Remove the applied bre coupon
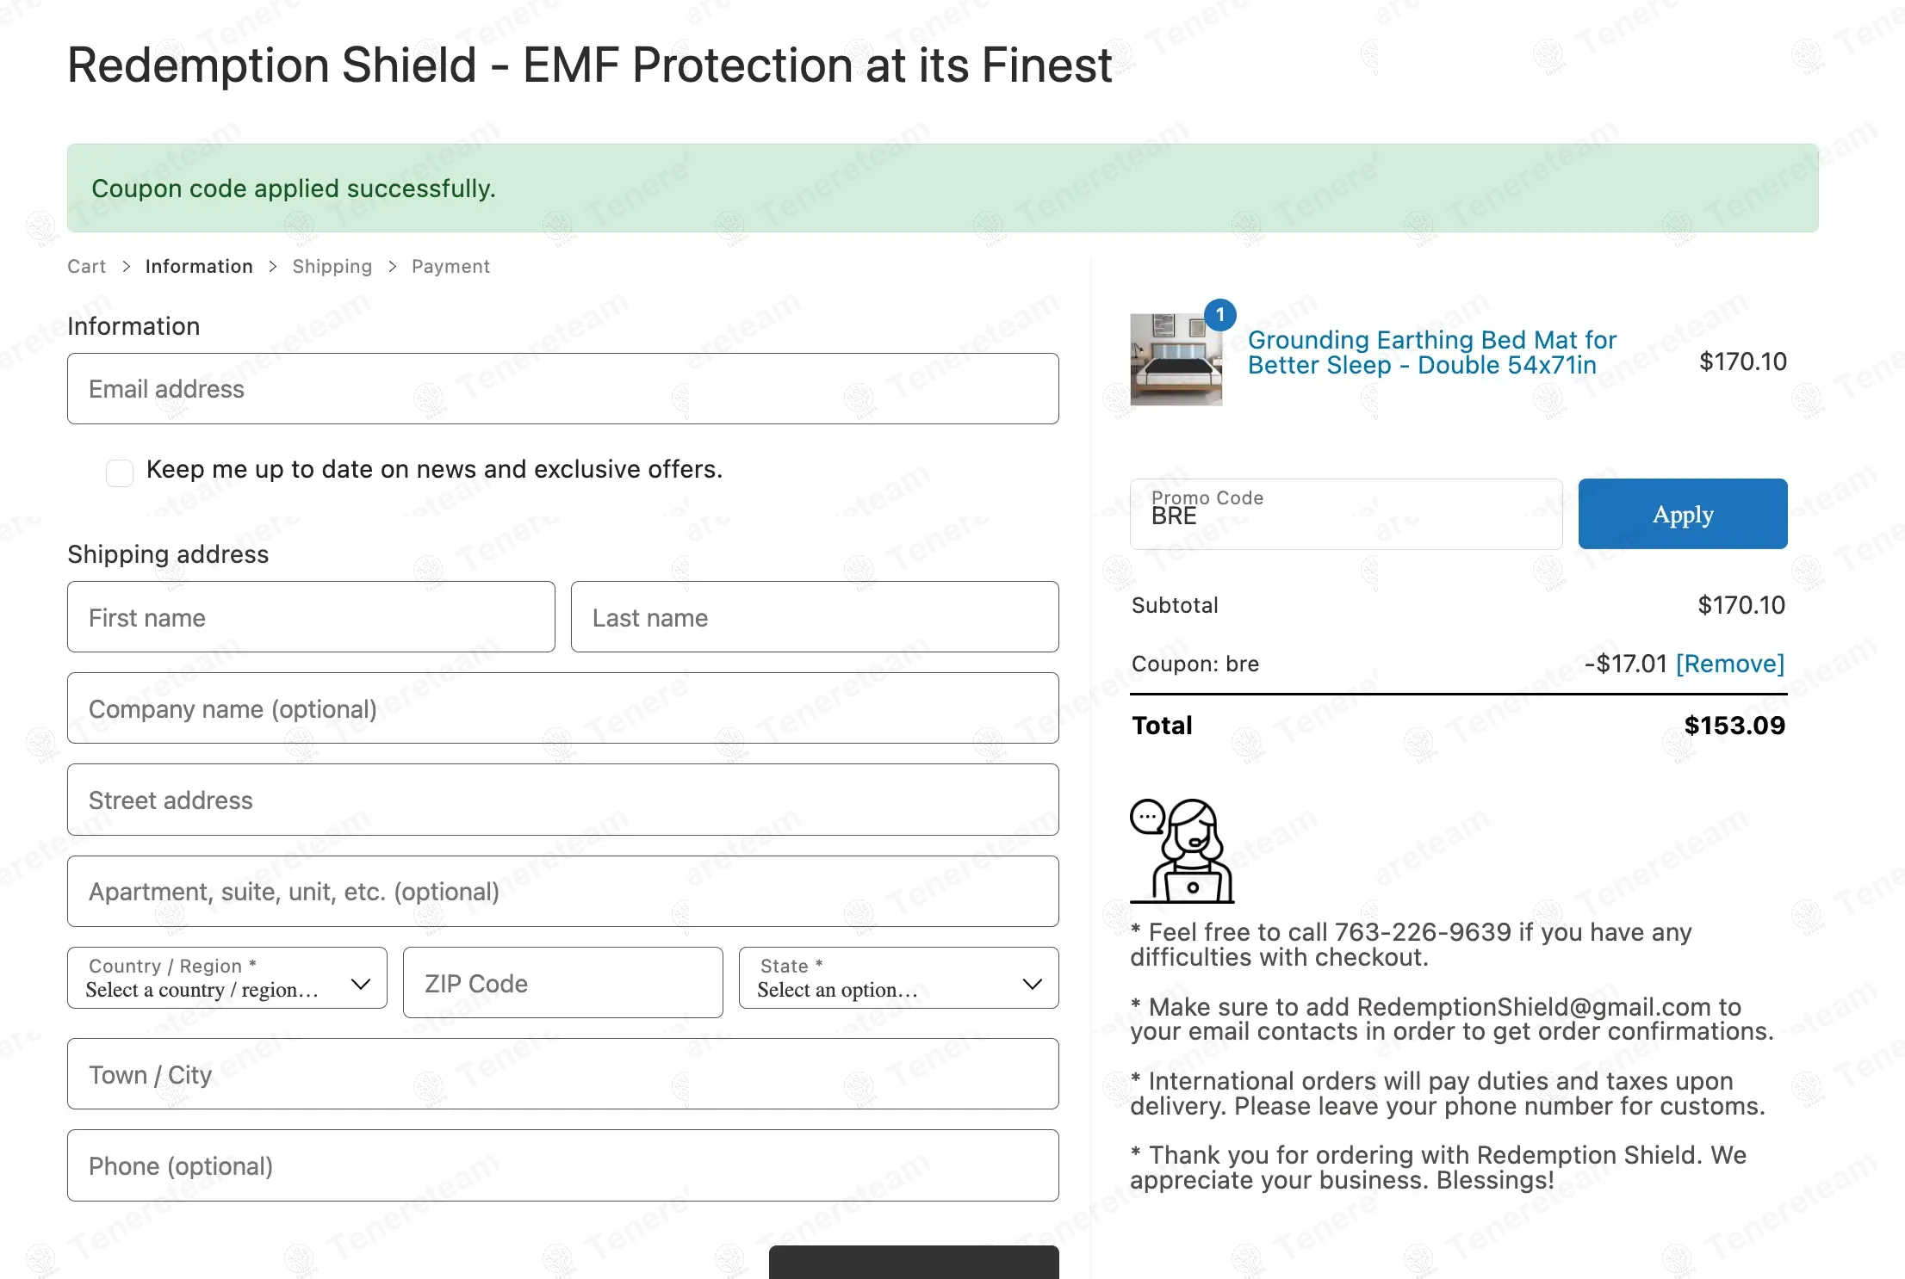 click(x=1729, y=664)
